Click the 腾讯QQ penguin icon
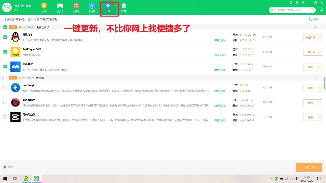 pyautogui.click(x=15, y=37)
